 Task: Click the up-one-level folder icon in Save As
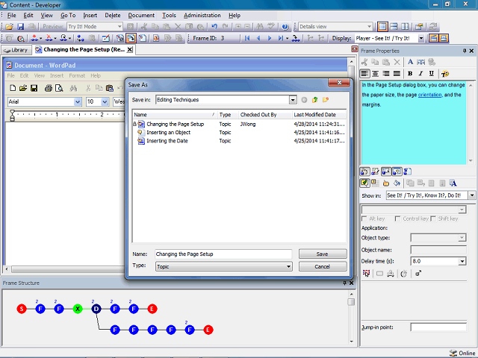(x=314, y=100)
